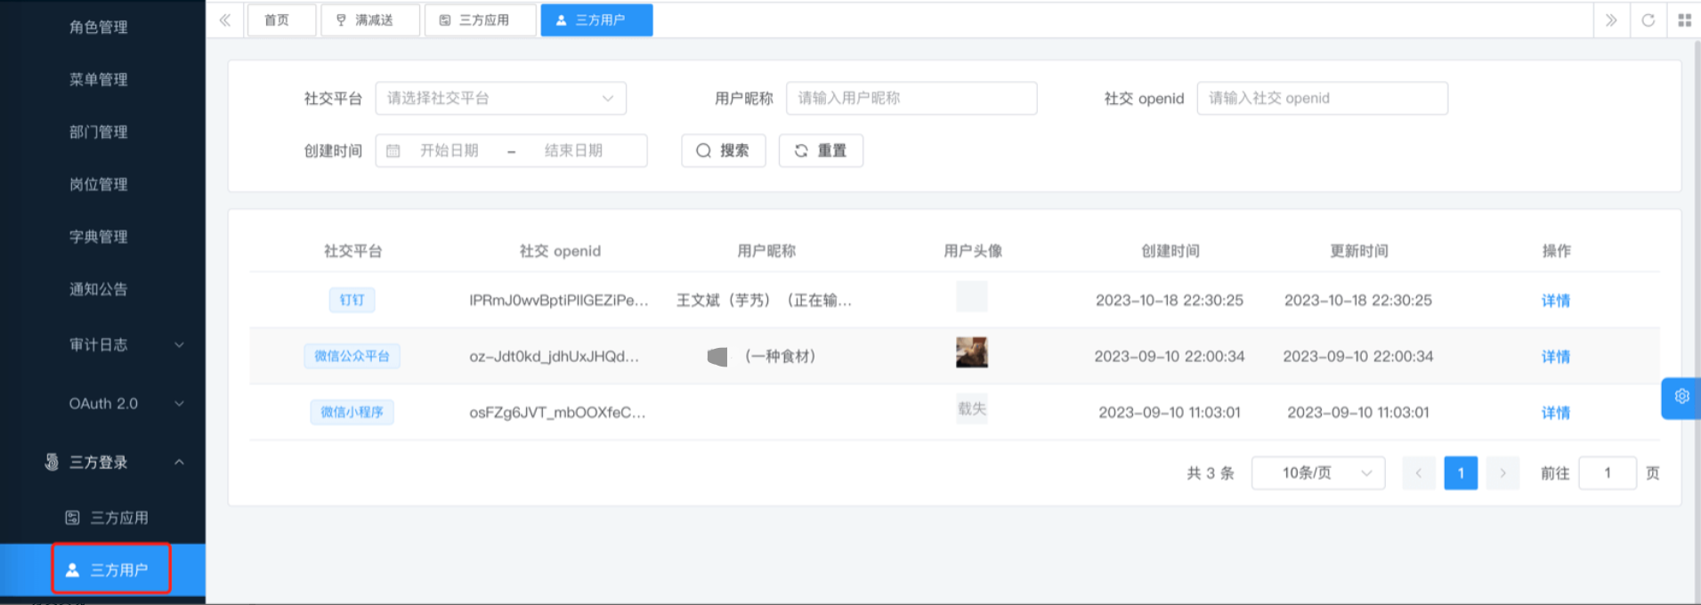Open the blue settings gear panel
Screen dimensions: 1701x605
tap(1681, 397)
